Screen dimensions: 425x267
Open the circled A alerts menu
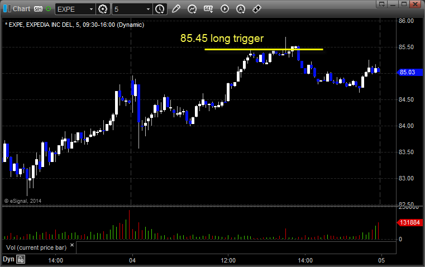coord(241,9)
